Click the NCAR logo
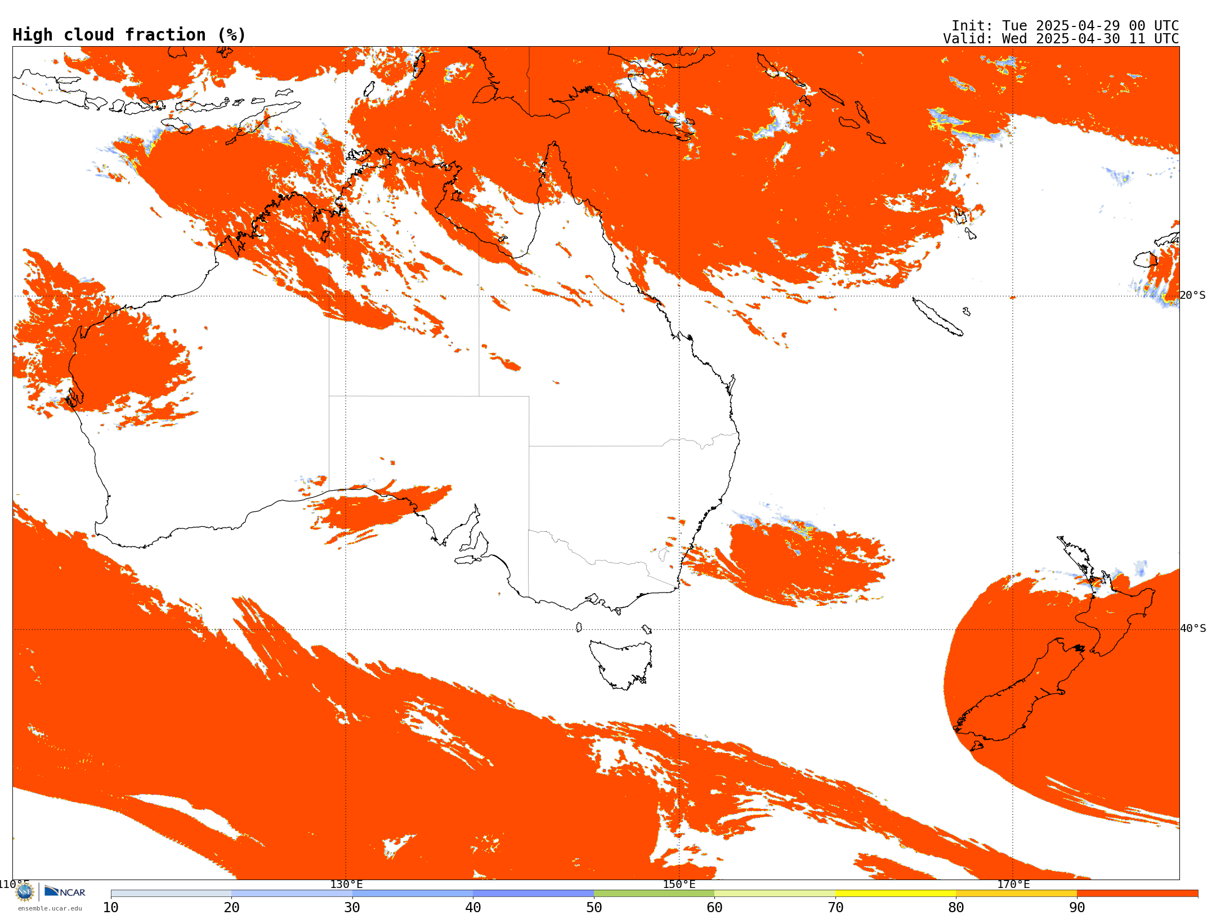This screenshot has width=1216, height=915. coord(65,891)
